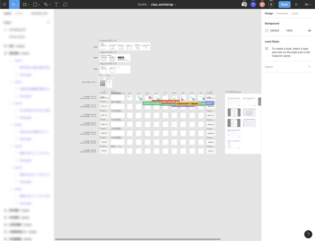Switch to the Prototype tab

click(282, 13)
